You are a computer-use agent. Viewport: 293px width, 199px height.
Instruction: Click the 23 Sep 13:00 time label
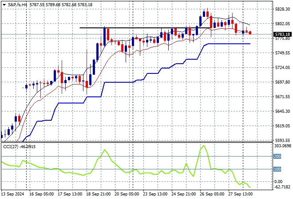[155, 194]
